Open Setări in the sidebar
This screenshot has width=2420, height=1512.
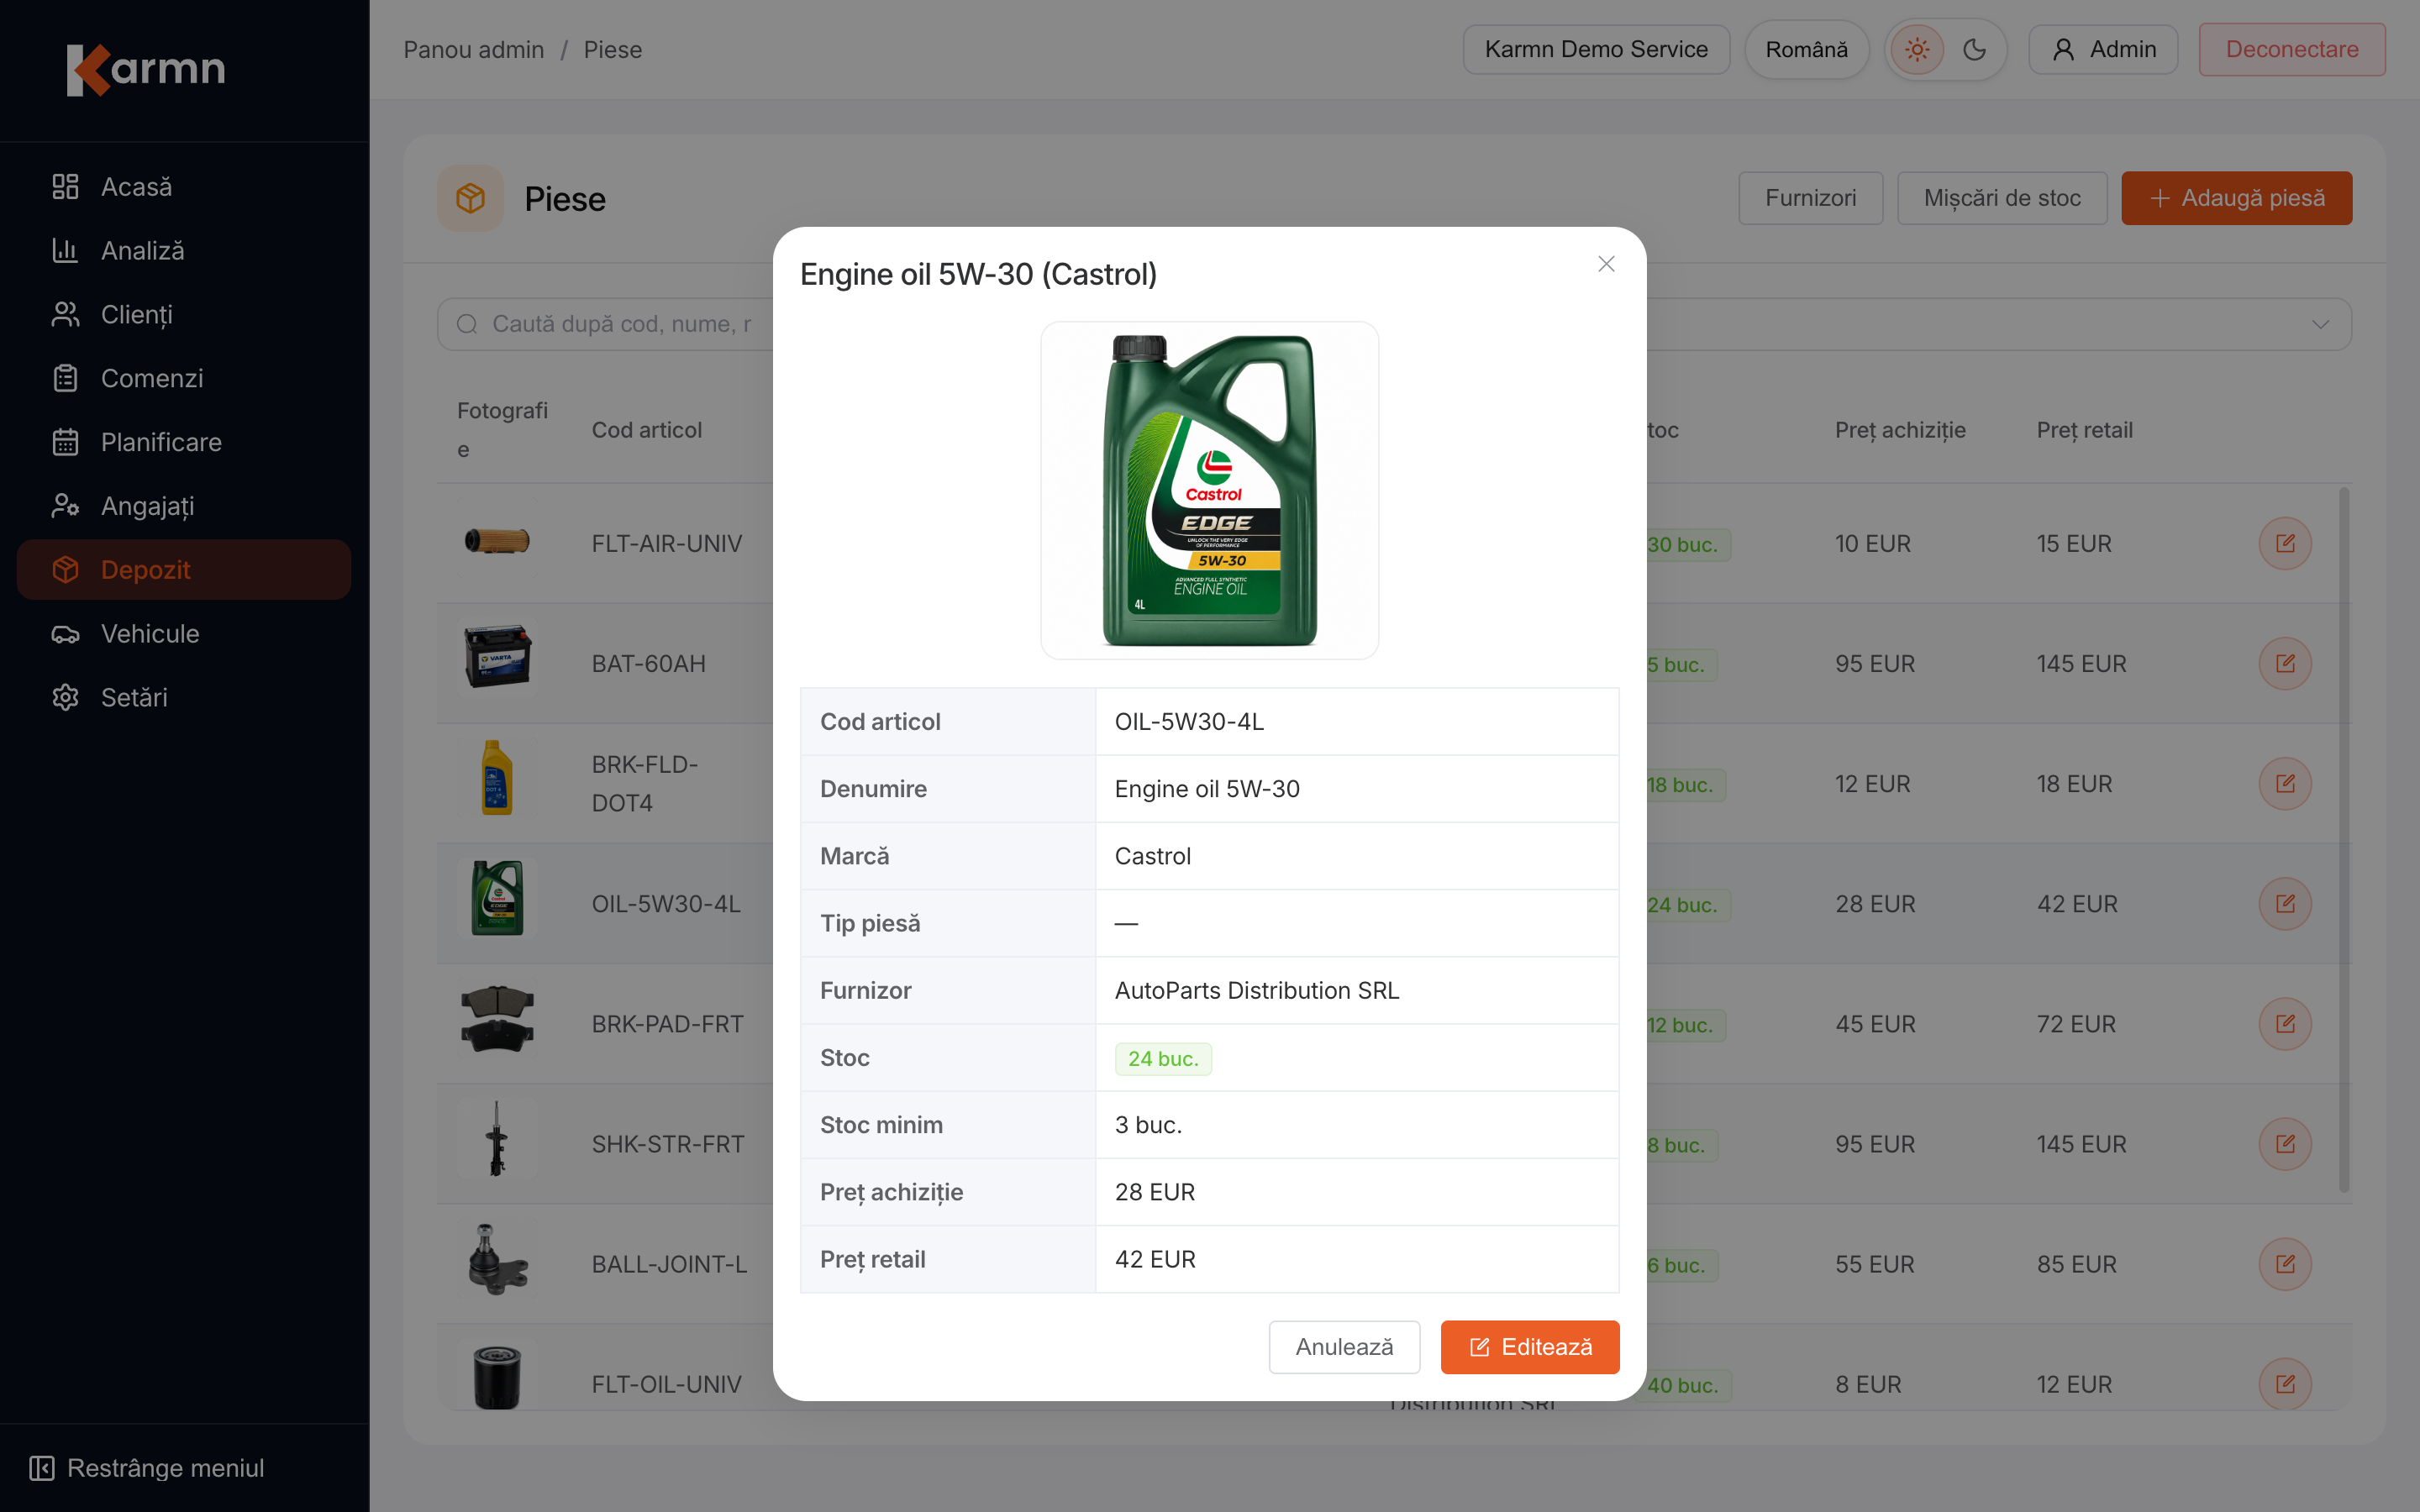184,698
